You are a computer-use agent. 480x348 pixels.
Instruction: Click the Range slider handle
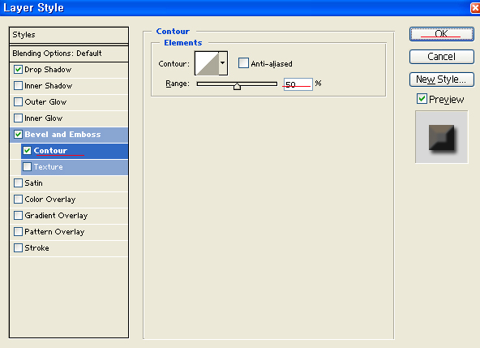pos(237,86)
